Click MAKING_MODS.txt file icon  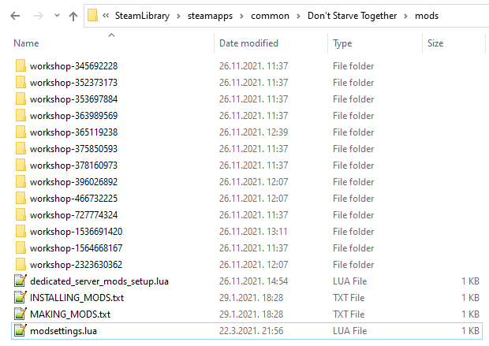point(20,314)
